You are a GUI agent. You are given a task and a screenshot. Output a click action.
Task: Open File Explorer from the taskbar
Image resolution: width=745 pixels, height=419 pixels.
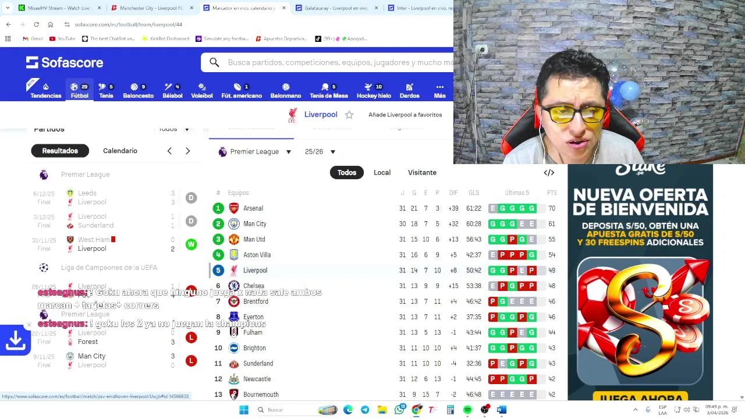pyautogui.click(x=382, y=410)
